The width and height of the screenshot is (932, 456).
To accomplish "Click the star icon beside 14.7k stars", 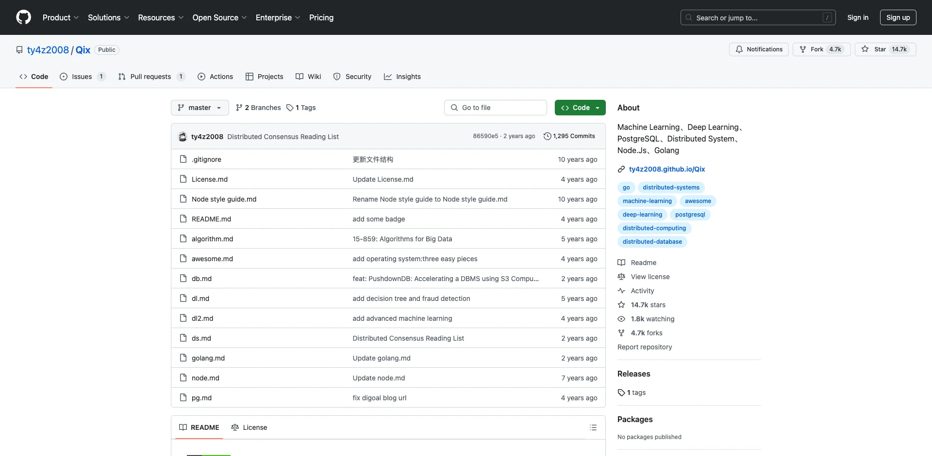I will pyautogui.click(x=621, y=305).
